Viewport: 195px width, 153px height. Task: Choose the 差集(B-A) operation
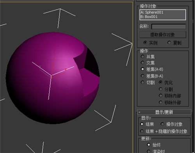[x=142, y=76]
